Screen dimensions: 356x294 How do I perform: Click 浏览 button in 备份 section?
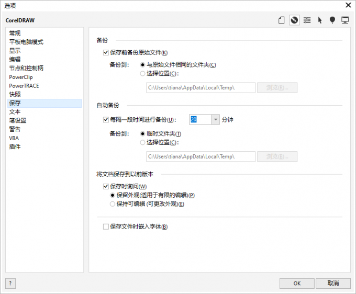click(x=277, y=87)
